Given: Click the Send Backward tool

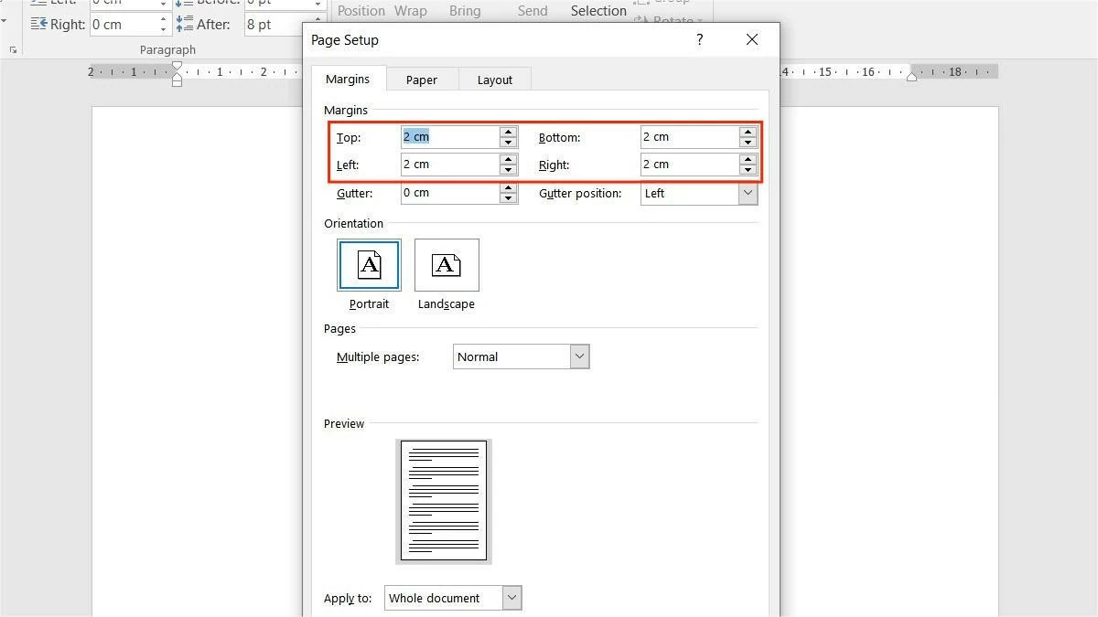Looking at the screenshot, I should (x=532, y=10).
